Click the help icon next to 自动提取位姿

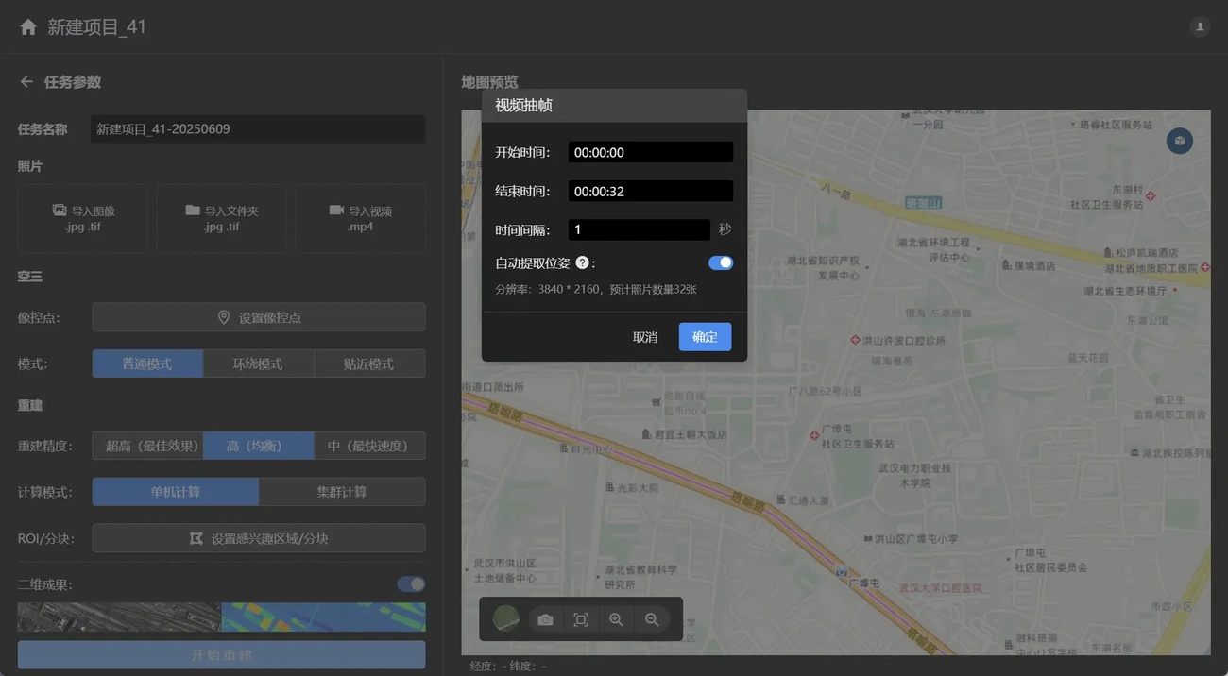(x=583, y=262)
